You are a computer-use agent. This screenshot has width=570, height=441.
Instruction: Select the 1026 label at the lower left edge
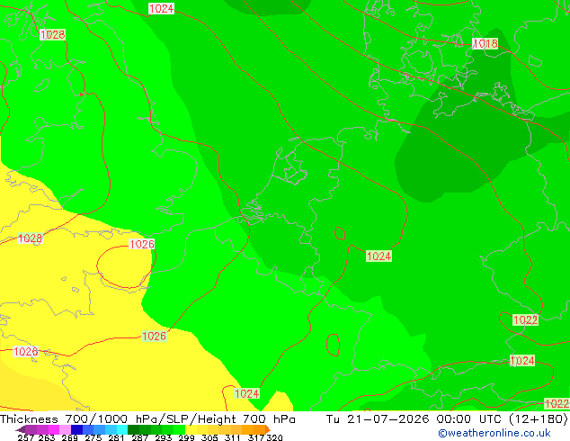pos(25,352)
